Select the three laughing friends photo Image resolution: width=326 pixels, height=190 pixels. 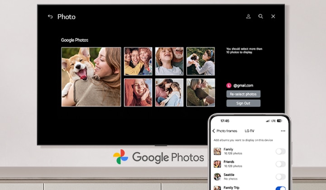(x=138, y=61)
